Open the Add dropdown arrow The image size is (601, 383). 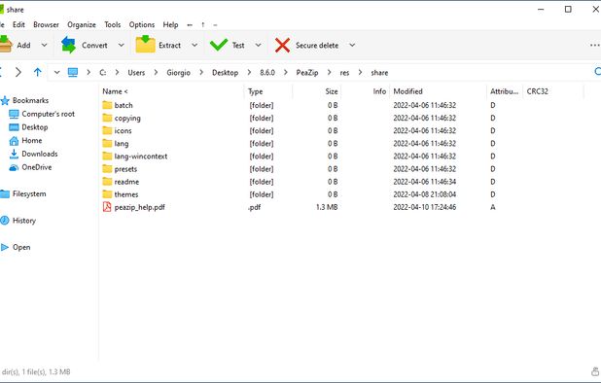pos(44,45)
